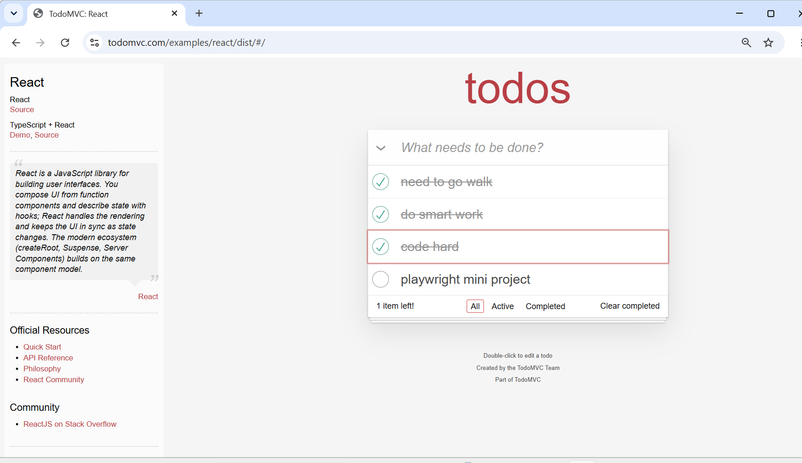Select 'need to go walk' todo text
This screenshot has width=802, height=463.
tap(446, 182)
